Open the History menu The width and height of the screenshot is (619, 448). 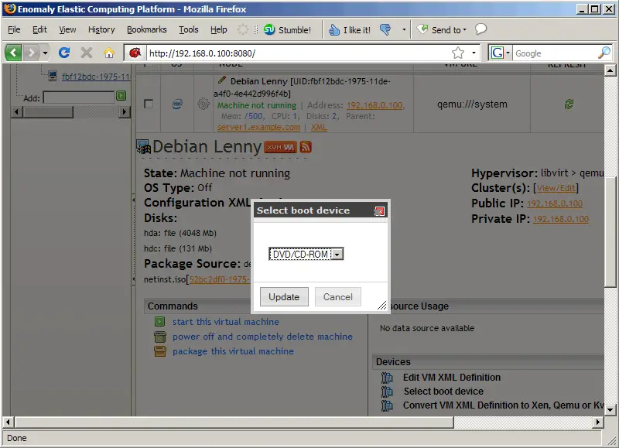[101, 29]
